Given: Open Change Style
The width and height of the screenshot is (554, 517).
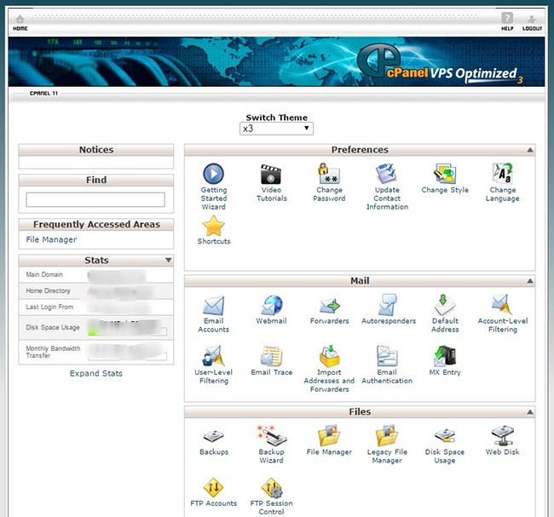Looking at the screenshot, I should coord(445,178).
